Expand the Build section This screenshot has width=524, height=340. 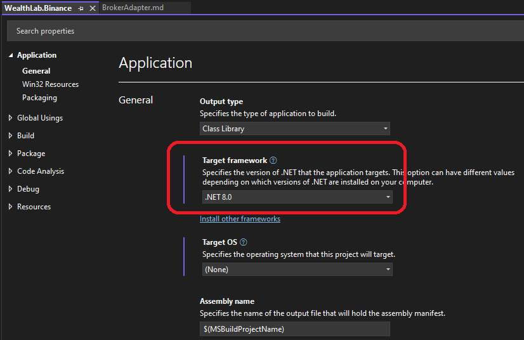click(x=10, y=136)
